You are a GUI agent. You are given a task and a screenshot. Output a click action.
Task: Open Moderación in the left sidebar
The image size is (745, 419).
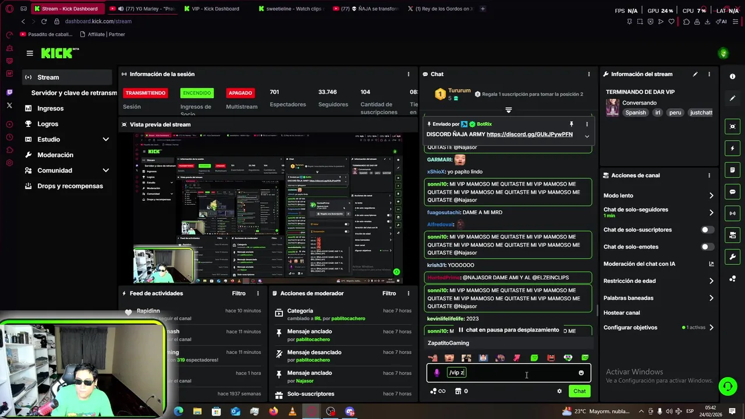click(x=55, y=155)
